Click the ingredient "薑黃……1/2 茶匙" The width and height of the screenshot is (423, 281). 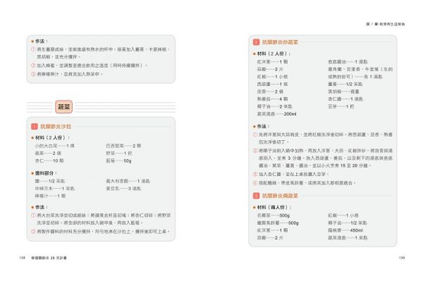click(x=345, y=84)
